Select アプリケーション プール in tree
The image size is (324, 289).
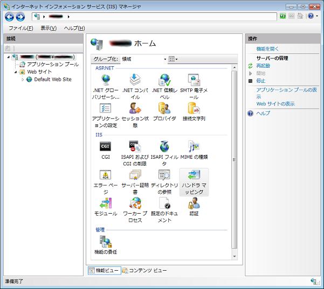53,65
